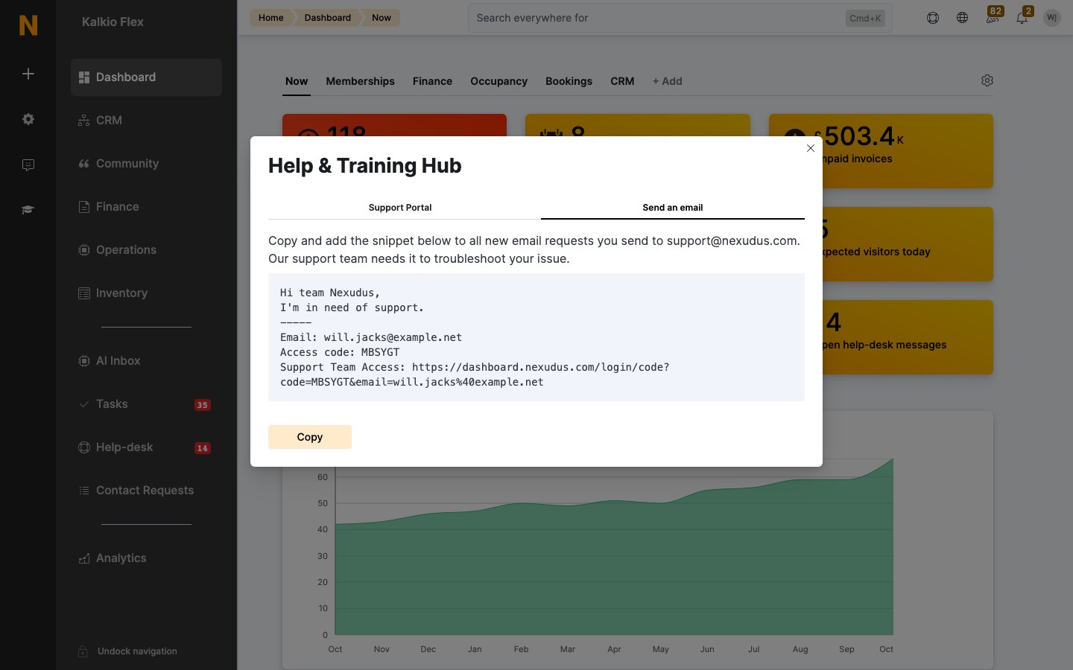
Task: Click the Now breadcrumb
Action: (x=382, y=18)
